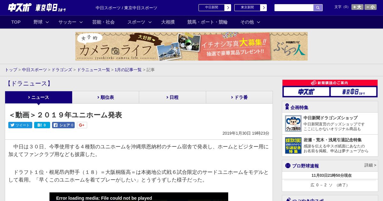Expand the その他 navigation dropdown
This screenshot has width=383, height=201.
click(250, 22)
